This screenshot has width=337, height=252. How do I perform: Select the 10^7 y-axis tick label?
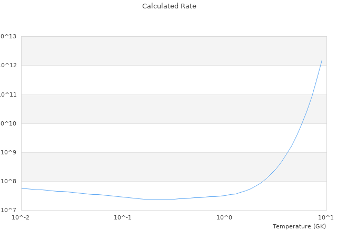(x=9, y=210)
